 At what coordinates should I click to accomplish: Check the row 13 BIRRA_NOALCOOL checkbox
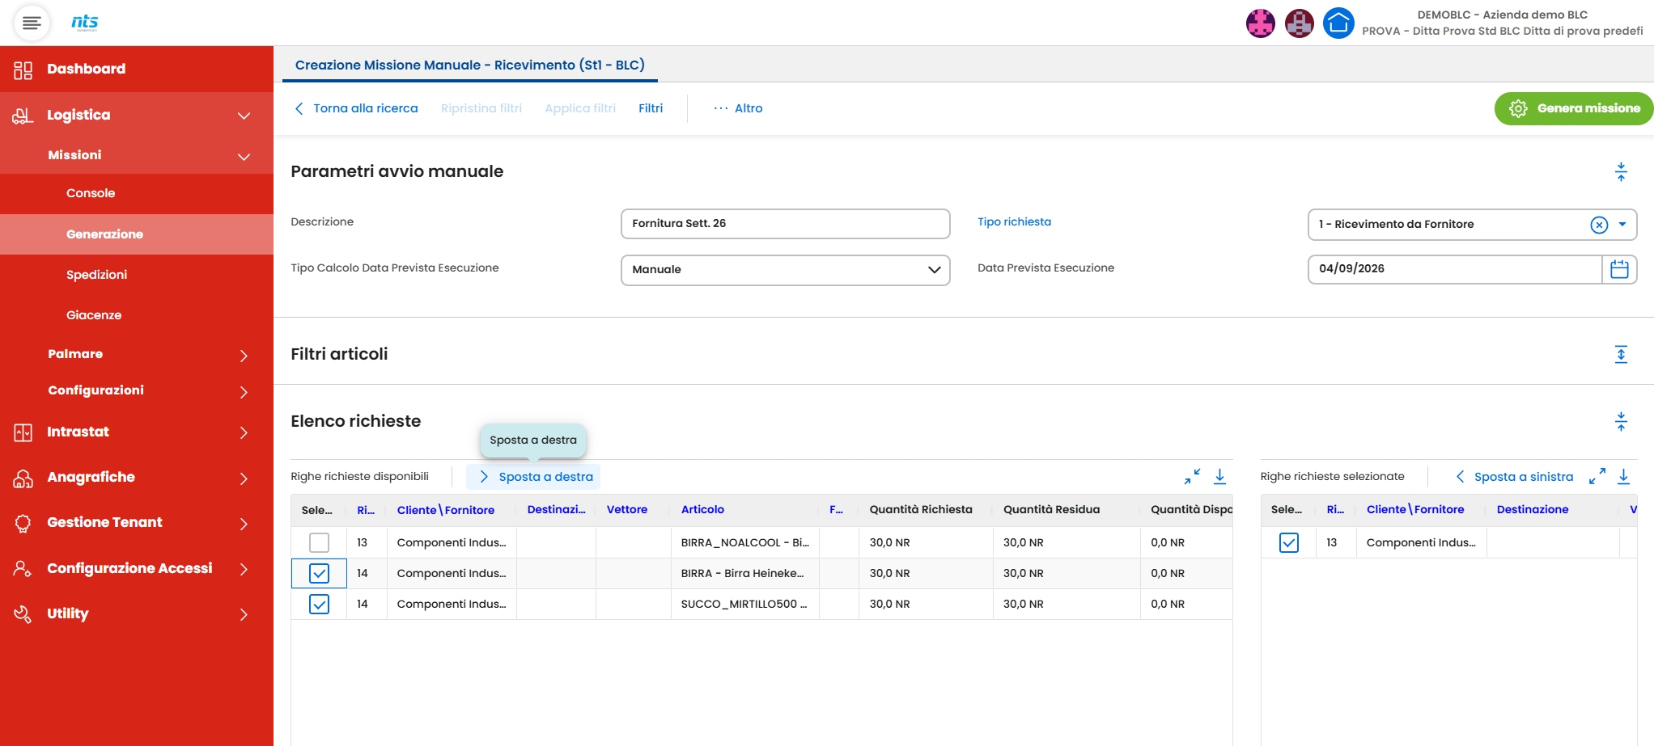(319, 542)
